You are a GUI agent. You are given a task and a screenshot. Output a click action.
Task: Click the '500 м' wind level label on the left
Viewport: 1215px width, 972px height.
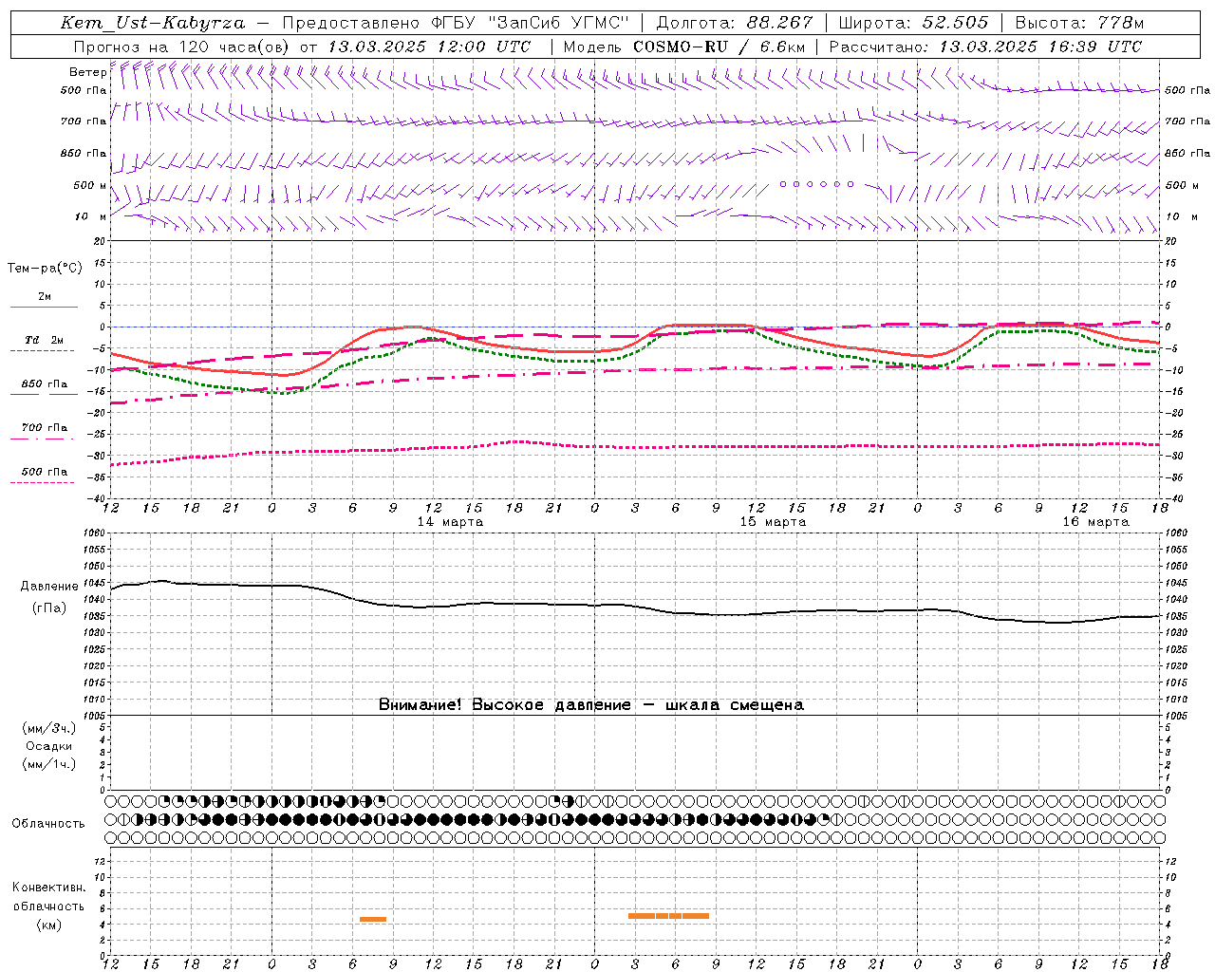[90, 186]
